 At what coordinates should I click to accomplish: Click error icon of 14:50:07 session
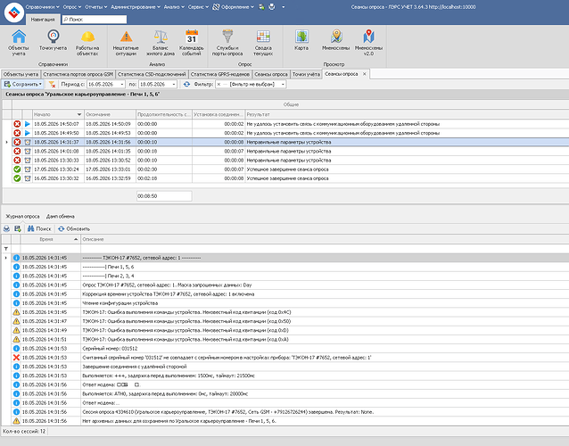coord(17,124)
